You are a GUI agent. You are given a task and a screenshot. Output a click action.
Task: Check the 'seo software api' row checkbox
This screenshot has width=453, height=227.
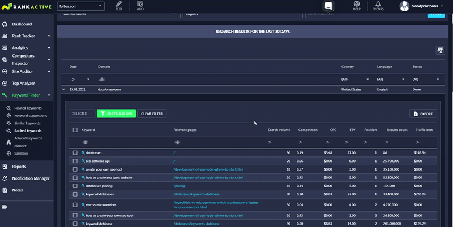[x=75, y=161]
